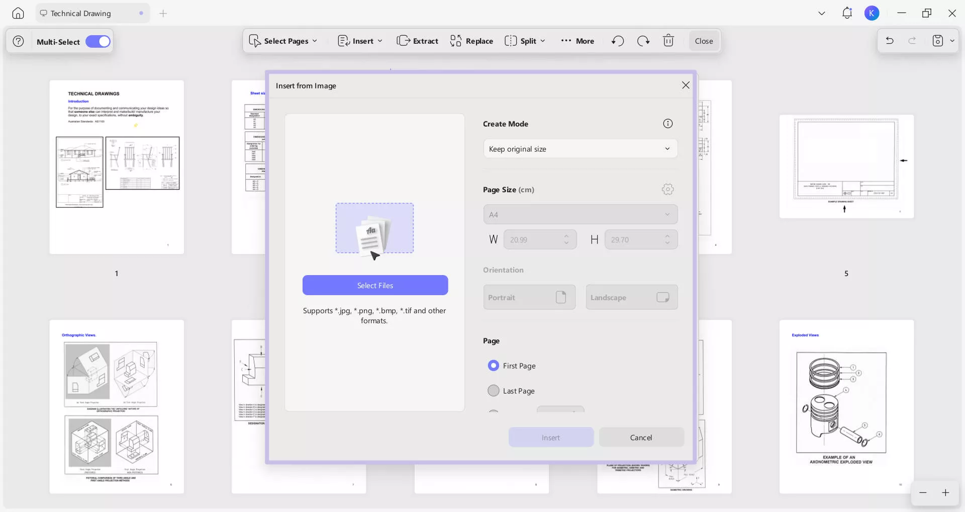
Task: Open the save options dropdown arrow
Action: pyautogui.click(x=952, y=41)
